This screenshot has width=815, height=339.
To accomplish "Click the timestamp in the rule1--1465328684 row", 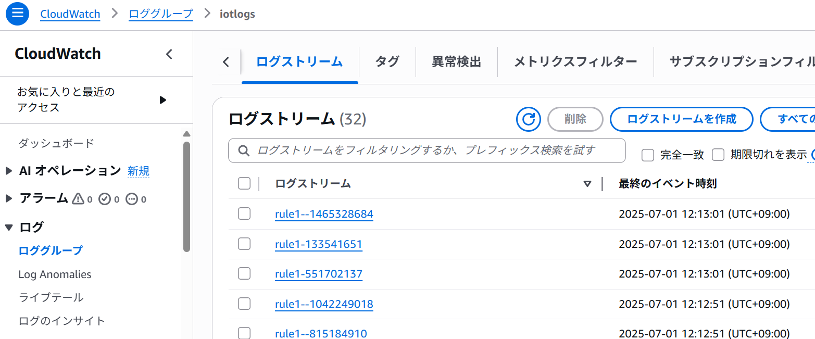I will (704, 214).
